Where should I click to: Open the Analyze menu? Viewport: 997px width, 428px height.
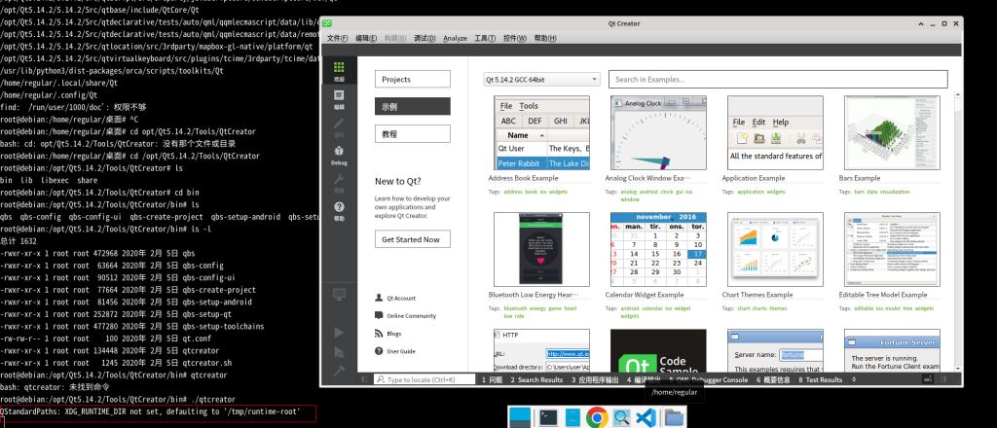455,38
